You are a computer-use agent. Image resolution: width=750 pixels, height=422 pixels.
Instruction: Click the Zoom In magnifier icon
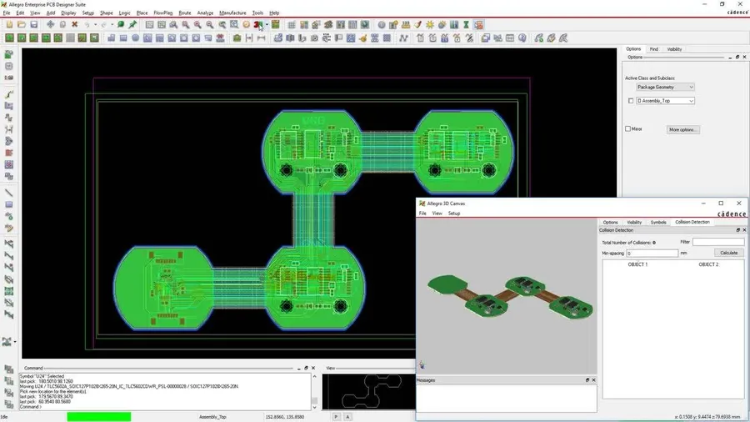197,24
